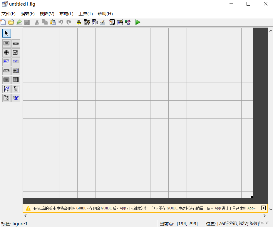
Task: Pick the Table component
Action: 16,80
